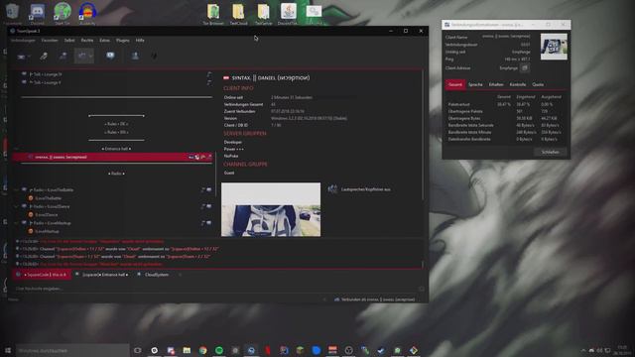
Task: Collapse the Radio ILoveMashup channel arrow
Action: [x=16, y=223]
